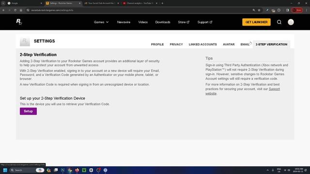Show hidden system tray icons chevron

click(x=267, y=170)
